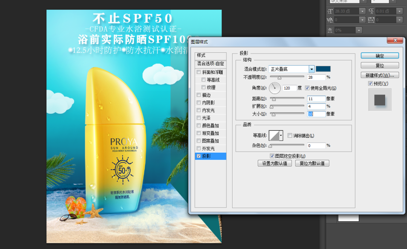
Task: Confirm layer style with 确定 button
Action: tap(379, 55)
